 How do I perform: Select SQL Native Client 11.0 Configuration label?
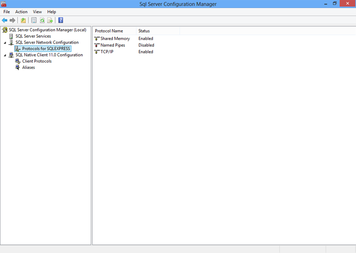click(49, 55)
